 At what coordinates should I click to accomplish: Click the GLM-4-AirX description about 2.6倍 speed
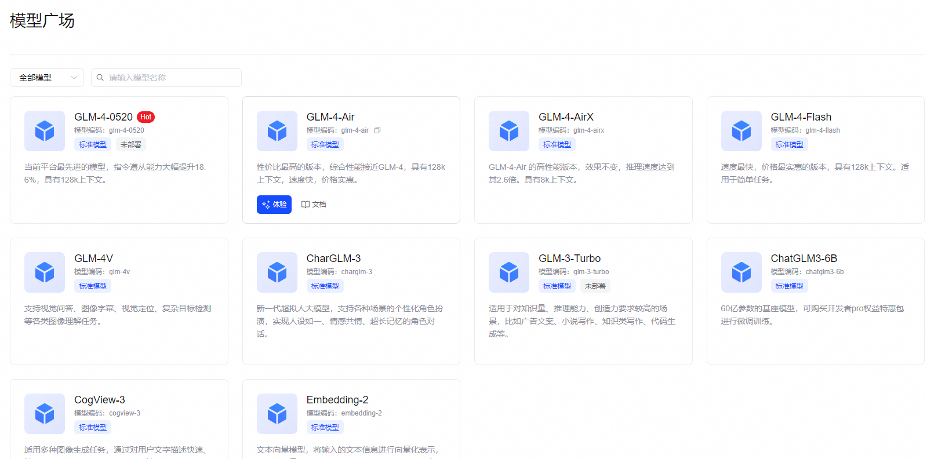(581, 173)
